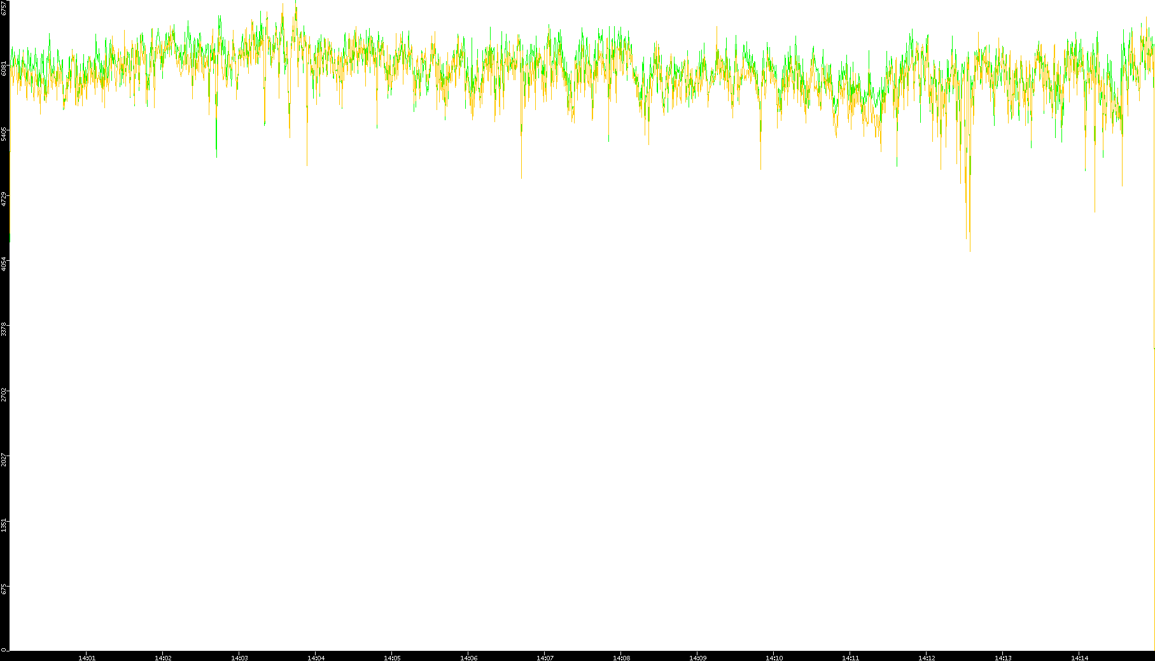Screen dimensions: 1155x661
Task: Select the 14:10 time label
Action: point(774,657)
